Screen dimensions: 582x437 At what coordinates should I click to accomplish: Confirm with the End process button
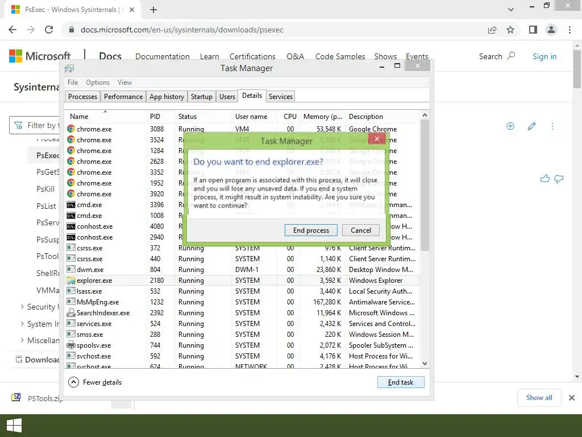[311, 230]
